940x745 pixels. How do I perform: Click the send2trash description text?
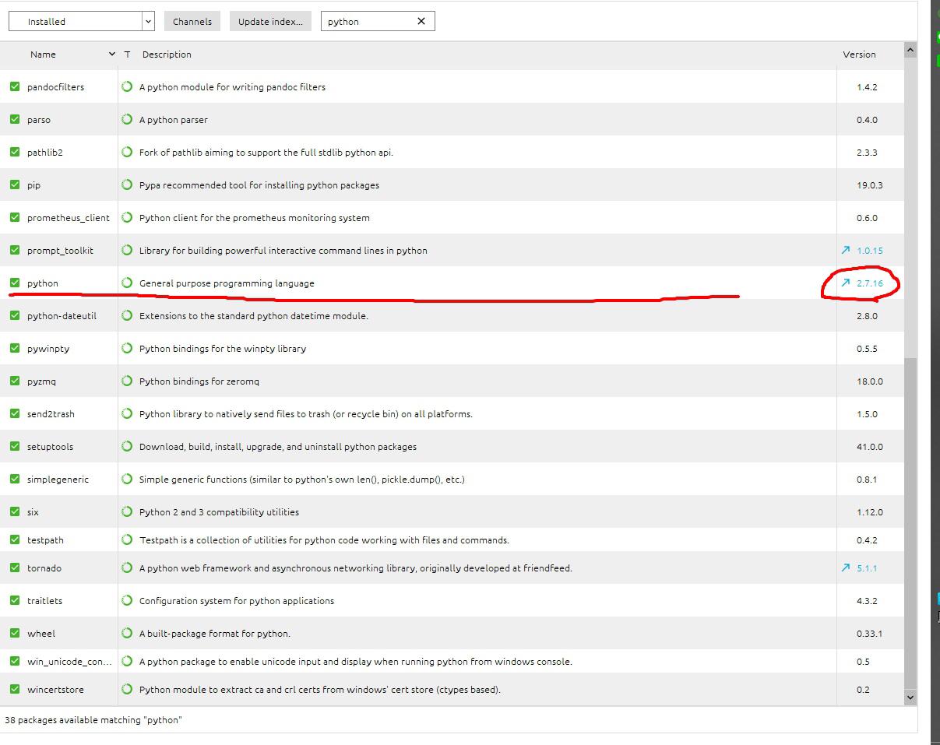click(x=306, y=414)
